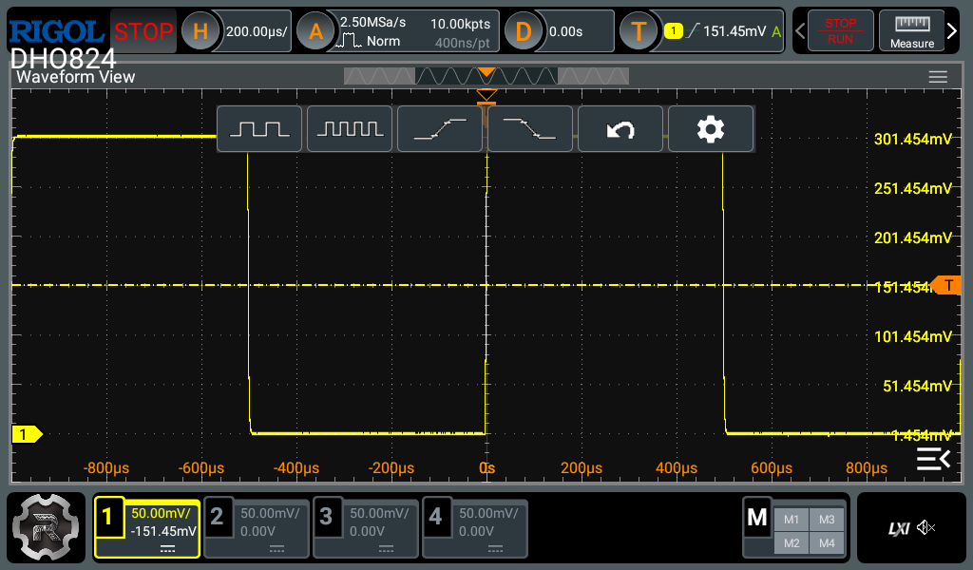973x570 pixels.
Task: Select math channel M3
Action: (x=827, y=520)
